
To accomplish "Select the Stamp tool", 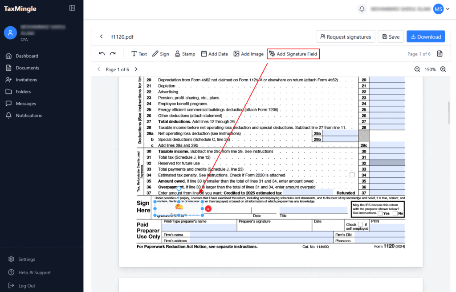I will pos(184,54).
